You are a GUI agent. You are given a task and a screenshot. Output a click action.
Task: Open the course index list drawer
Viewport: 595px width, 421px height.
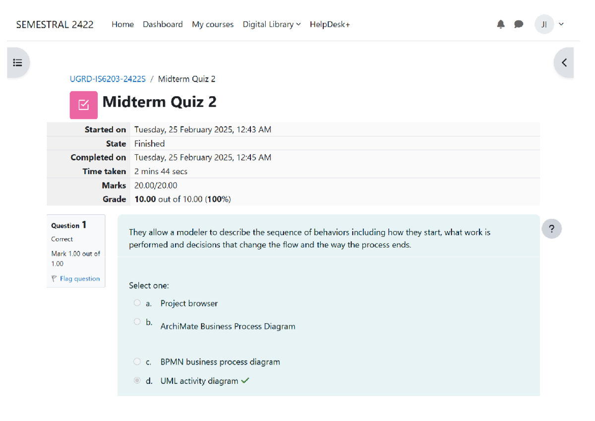coord(18,62)
